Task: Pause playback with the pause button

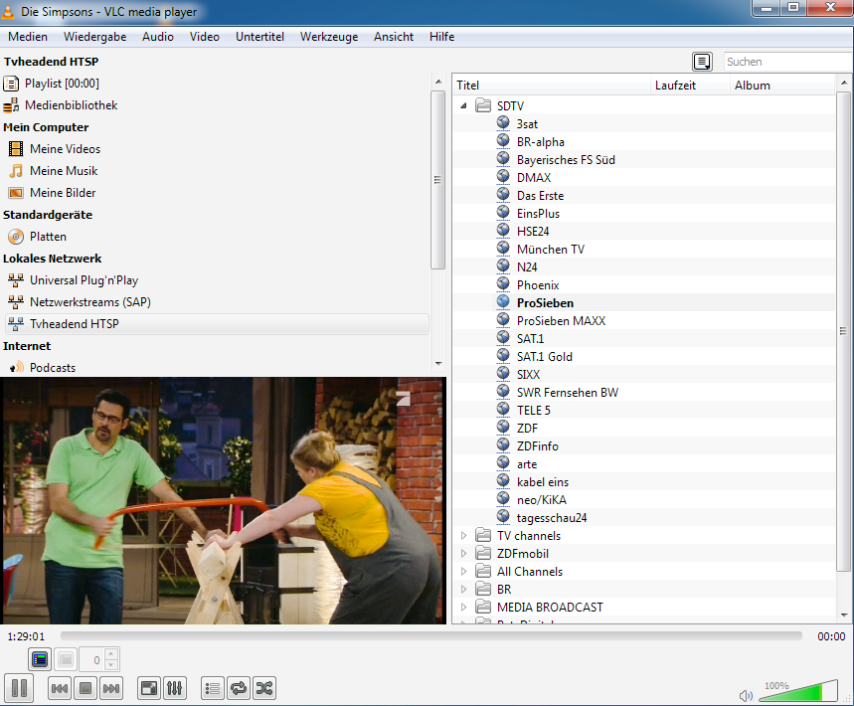Action: 19,688
